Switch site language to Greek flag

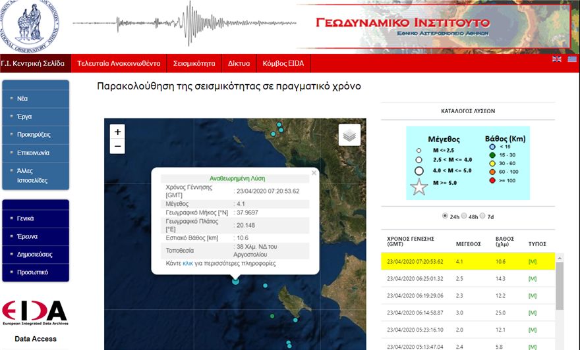(x=572, y=59)
